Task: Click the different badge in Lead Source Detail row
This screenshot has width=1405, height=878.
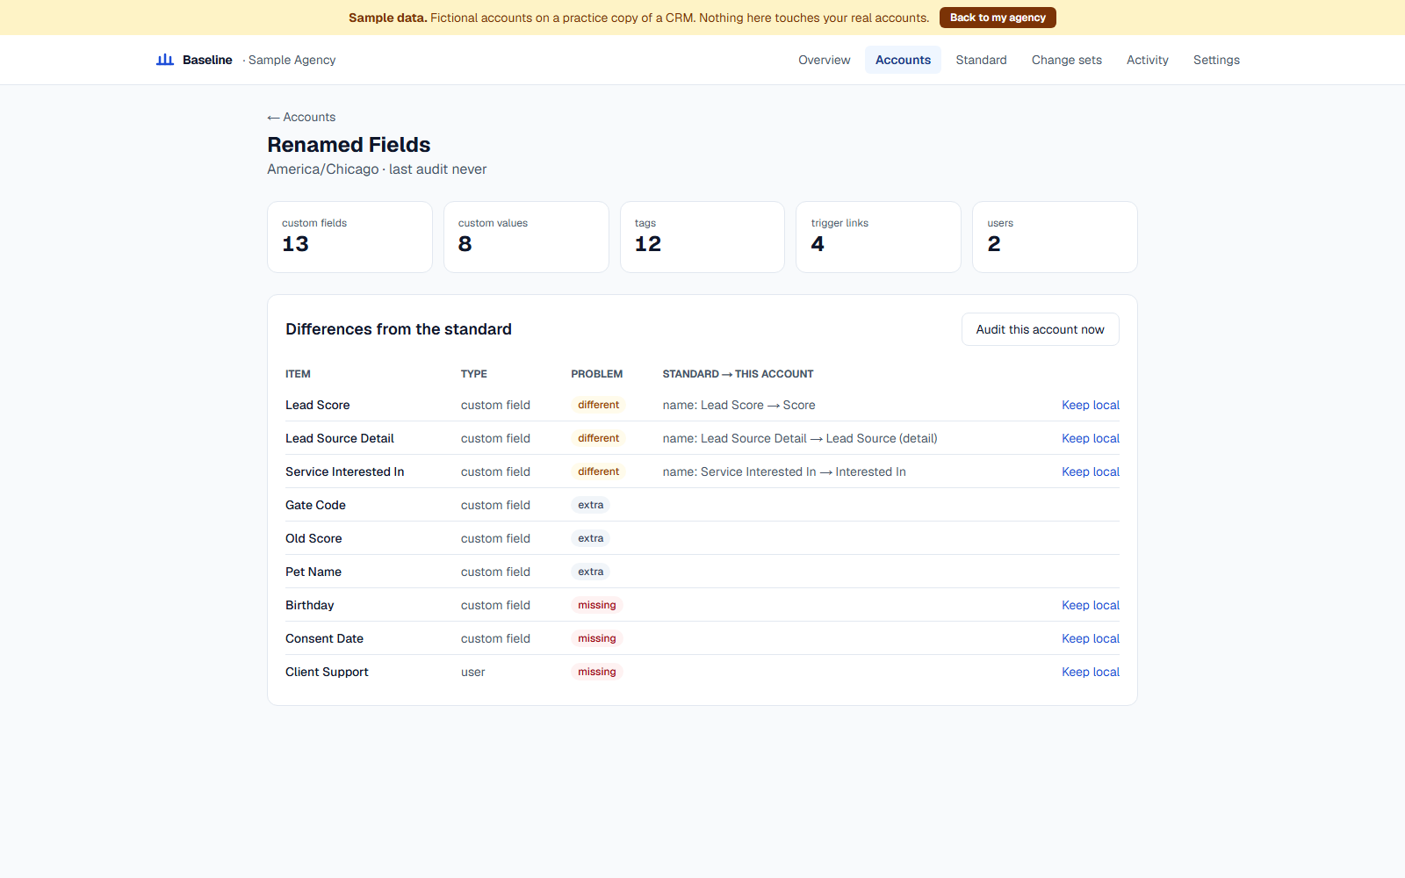Action: click(x=598, y=438)
